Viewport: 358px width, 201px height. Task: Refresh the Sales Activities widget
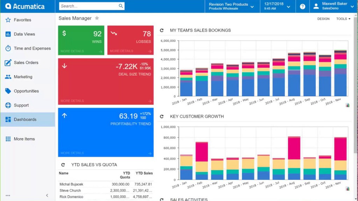pyautogui.click(x=161, y=199)
